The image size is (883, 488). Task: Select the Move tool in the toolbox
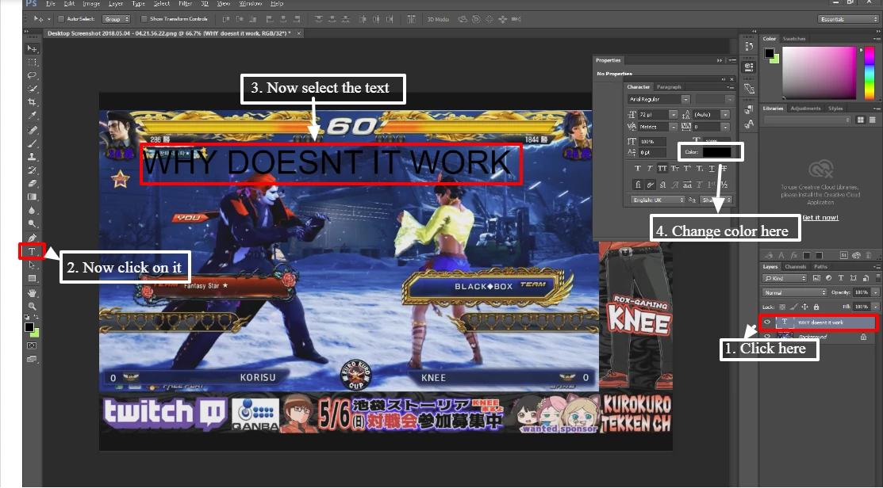pyautogui.click(x=32, y=49)
